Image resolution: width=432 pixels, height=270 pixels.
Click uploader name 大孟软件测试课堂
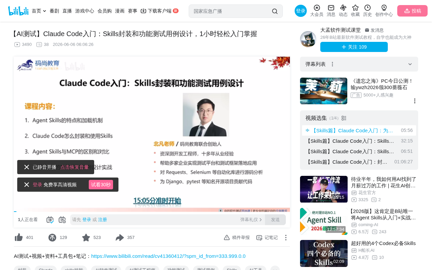[x=341, y=30]
